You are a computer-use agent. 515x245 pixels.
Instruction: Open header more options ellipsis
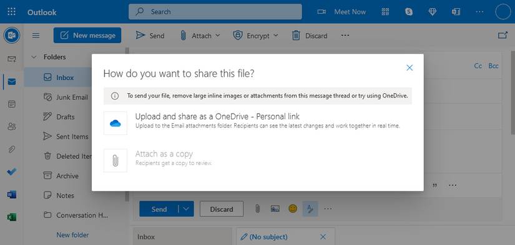click(x=479, y=12)
